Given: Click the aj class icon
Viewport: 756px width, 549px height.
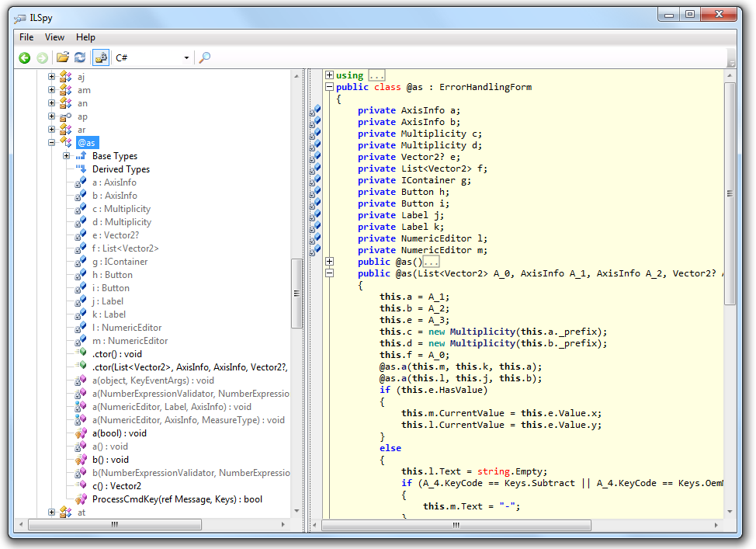Looking at the screenshot, I should pos(65,76).
